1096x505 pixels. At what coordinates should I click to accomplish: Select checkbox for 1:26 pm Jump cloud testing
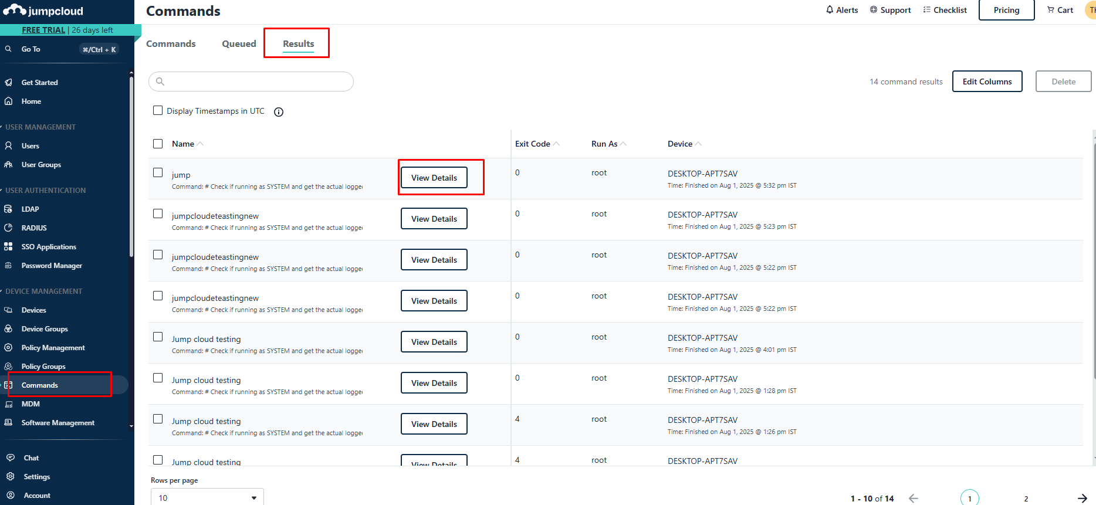point(158,419)
